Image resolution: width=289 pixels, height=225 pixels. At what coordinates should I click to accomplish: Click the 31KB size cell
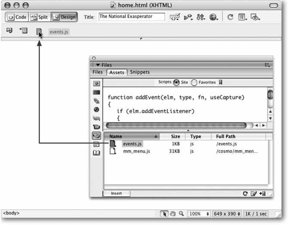coord(174,151)
